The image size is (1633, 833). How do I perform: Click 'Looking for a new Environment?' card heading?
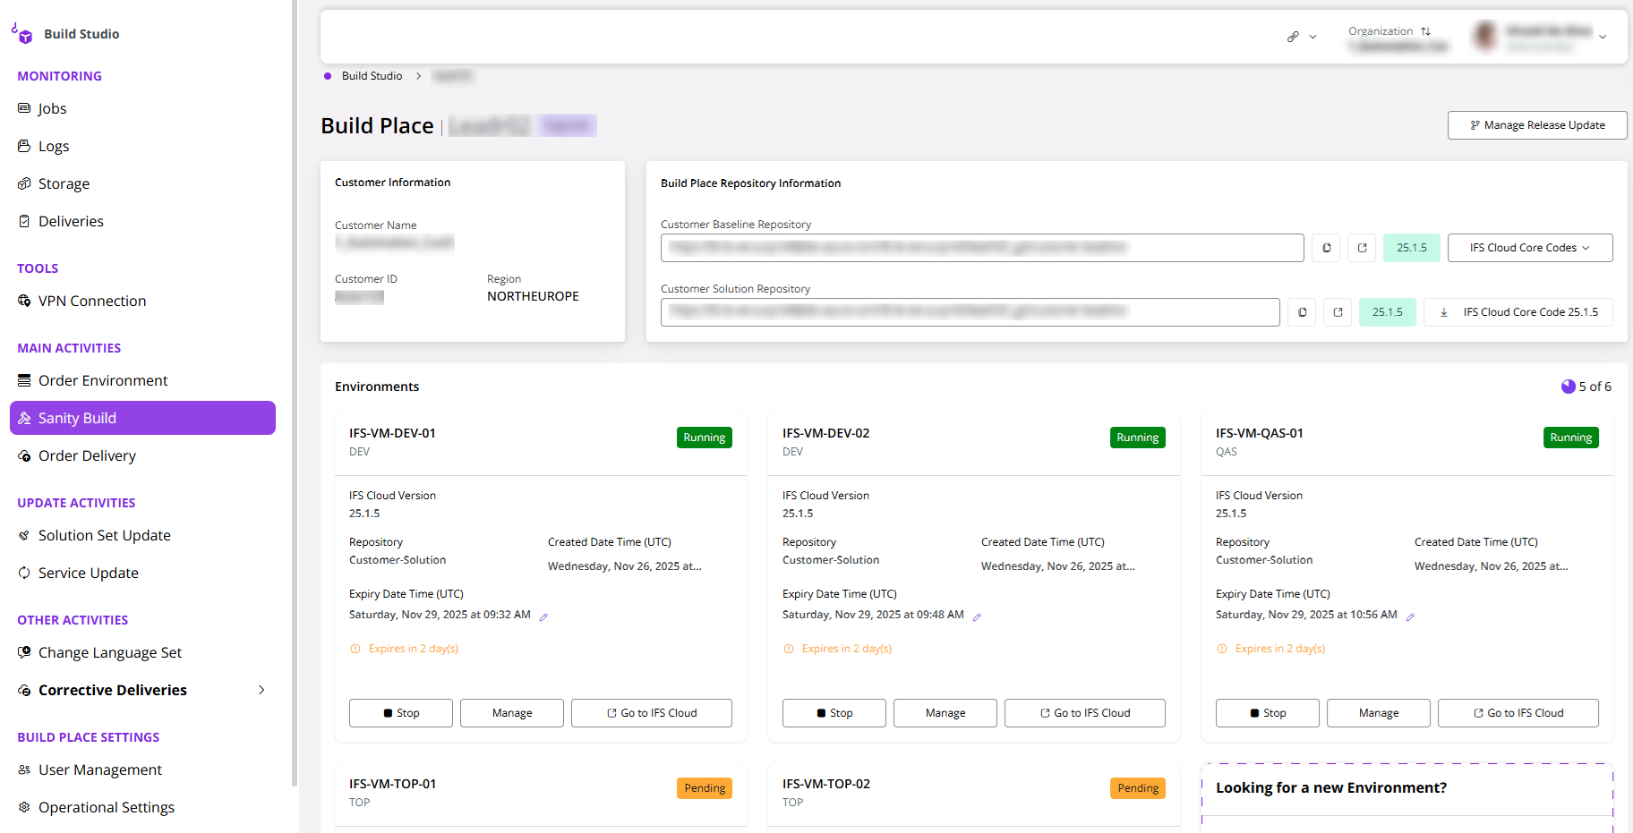1331,787
